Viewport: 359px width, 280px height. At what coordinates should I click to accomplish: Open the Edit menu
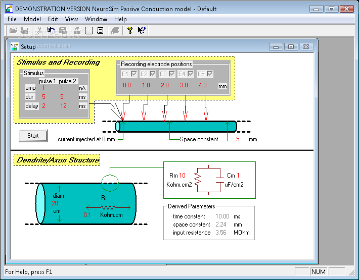tap(53, 19)
